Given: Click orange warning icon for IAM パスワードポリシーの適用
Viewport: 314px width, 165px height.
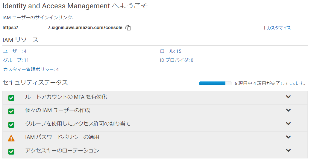Looking at the screenshot, I should [x=11, y=138].
